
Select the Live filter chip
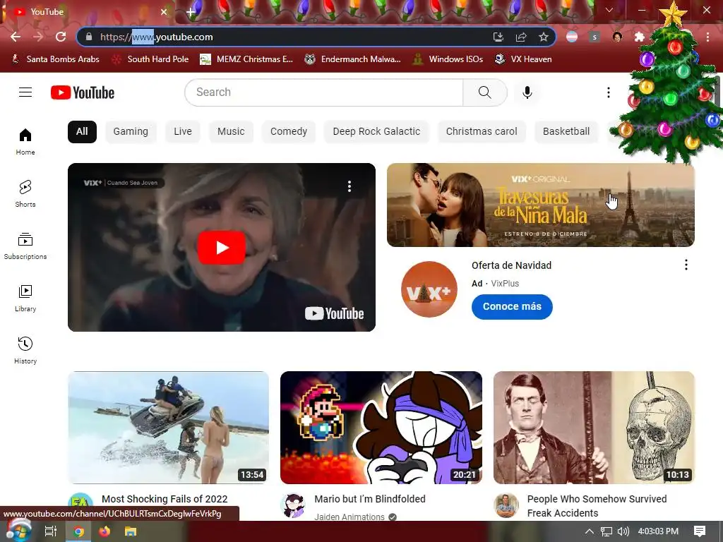183,131
